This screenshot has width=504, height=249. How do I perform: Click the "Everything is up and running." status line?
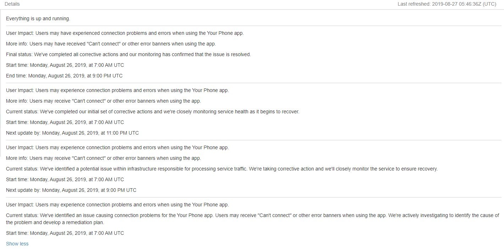tap(38, 18)
